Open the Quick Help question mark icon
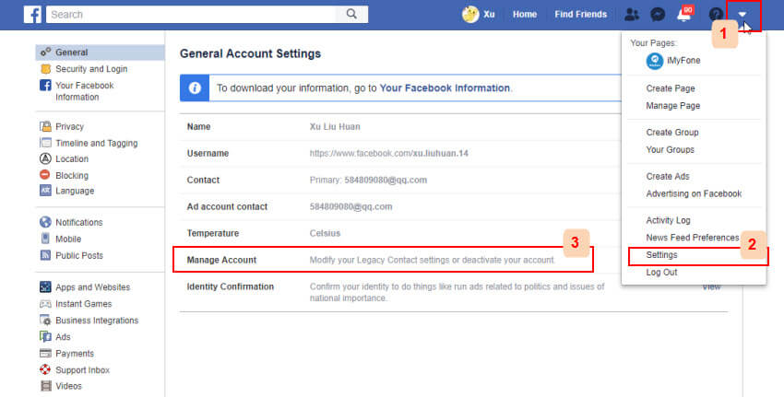The height and width of the screenshot is (397, 784). (x=716, y=15)
